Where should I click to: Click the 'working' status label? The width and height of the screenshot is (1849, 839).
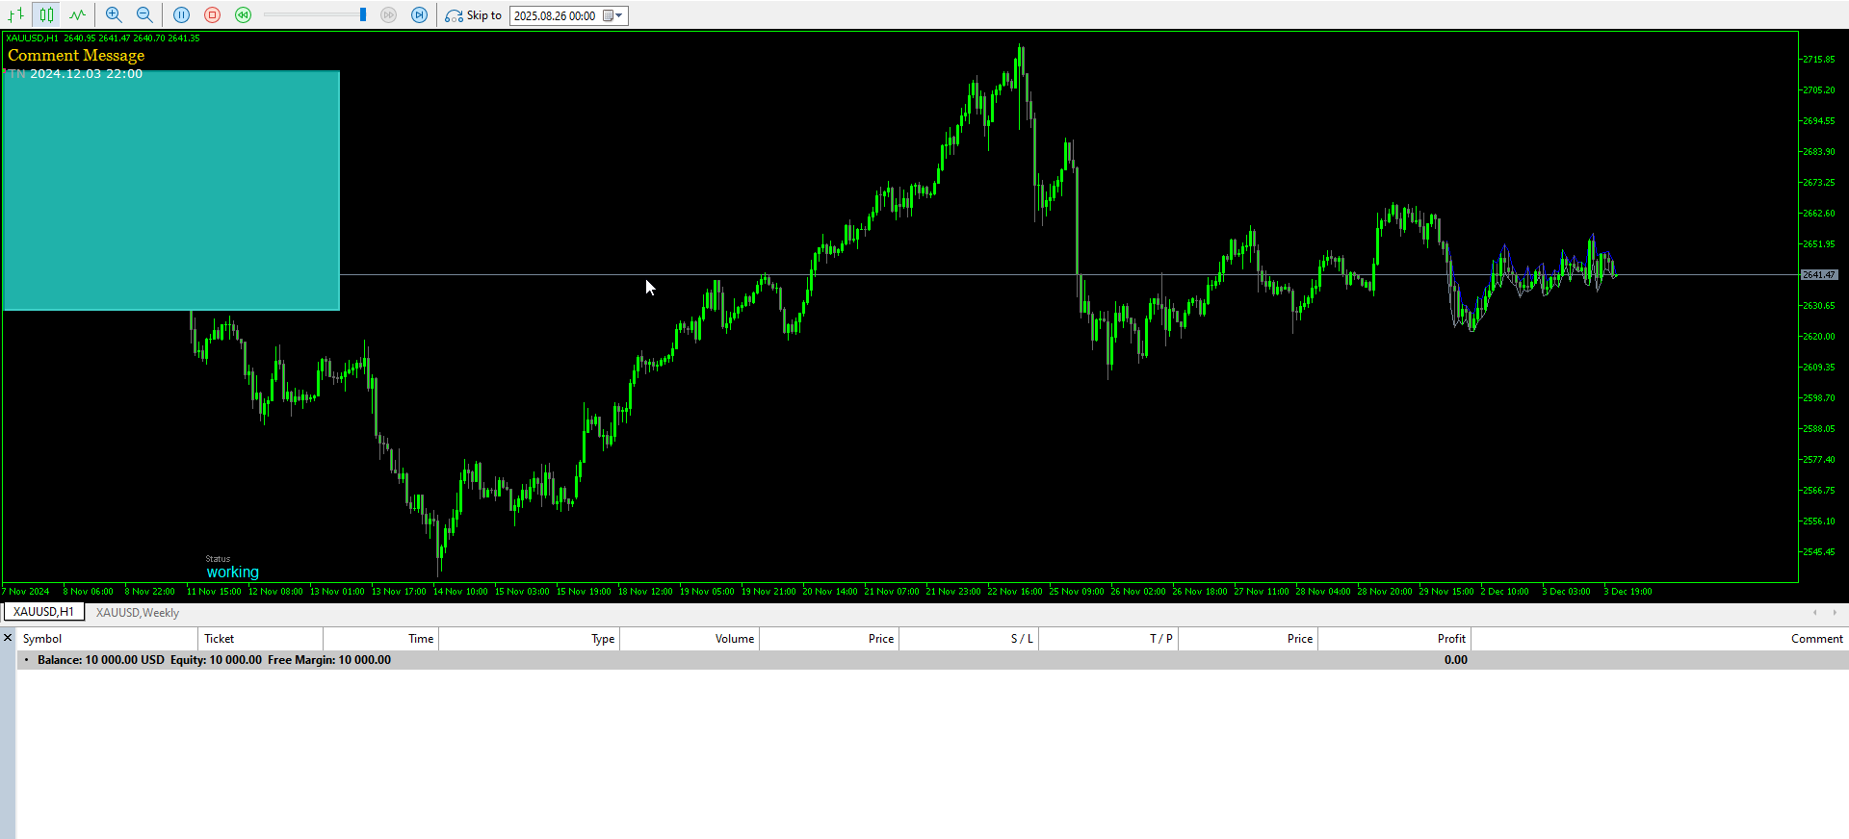coord(232,572)
